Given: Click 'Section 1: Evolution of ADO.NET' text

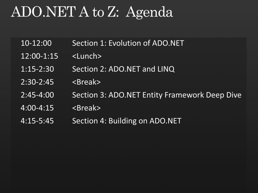Looking at the screenshot, I should pos(128,43).
